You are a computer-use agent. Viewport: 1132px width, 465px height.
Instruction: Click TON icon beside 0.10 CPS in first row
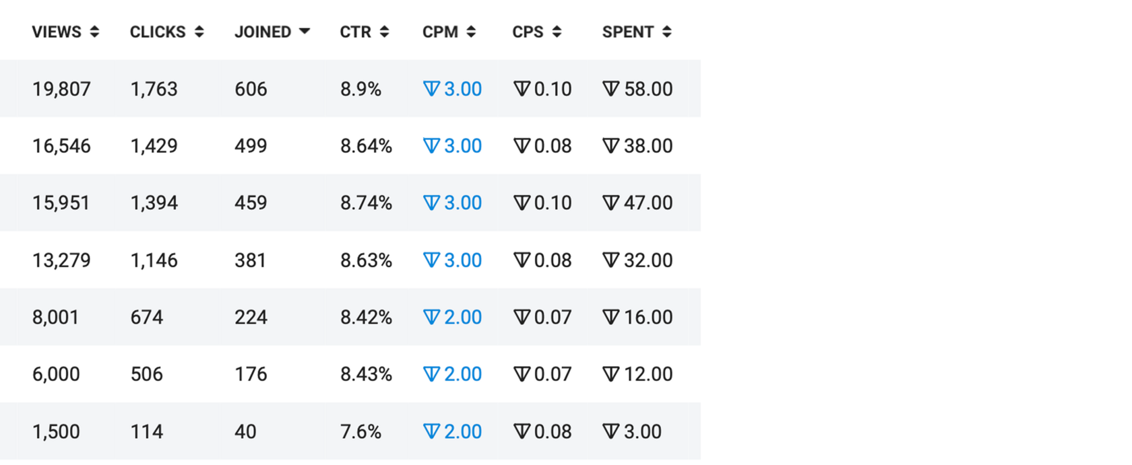pyautogui.click(x=522, y=89)
